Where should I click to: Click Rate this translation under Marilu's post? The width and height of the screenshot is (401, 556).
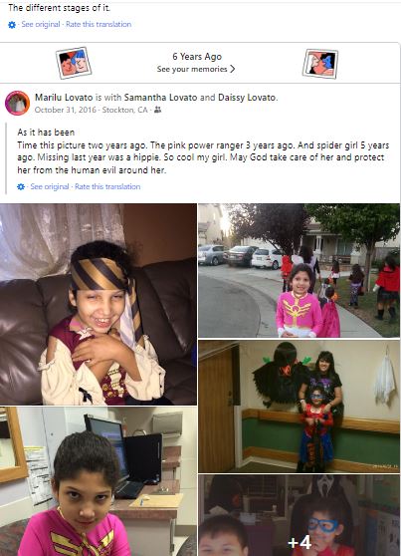(x=107, y=186)
